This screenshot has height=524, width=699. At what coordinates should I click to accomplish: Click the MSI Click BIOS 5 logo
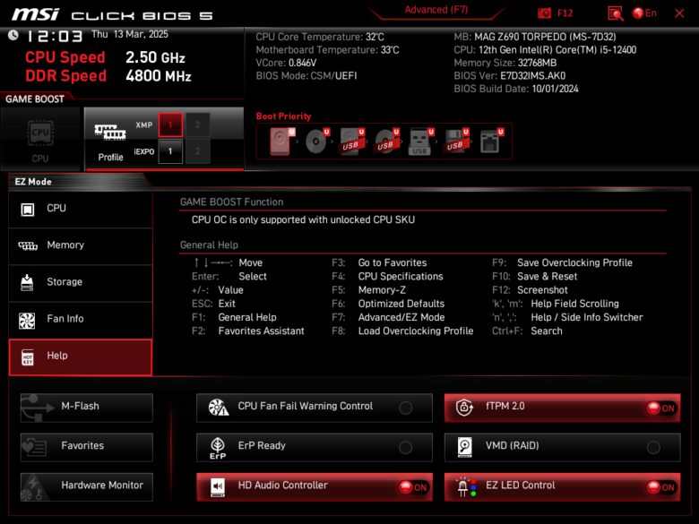click(x=112, y=14)
